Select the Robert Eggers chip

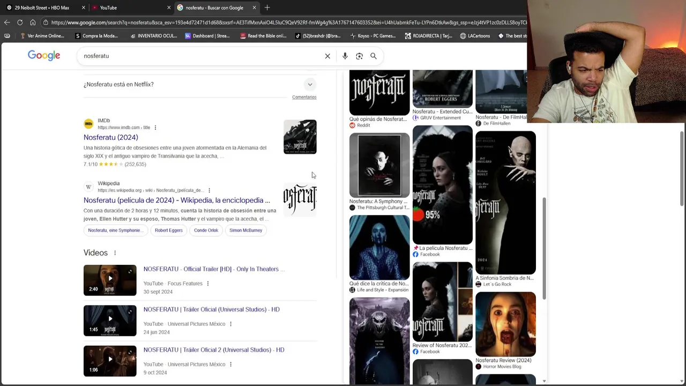tap(169, 230)
